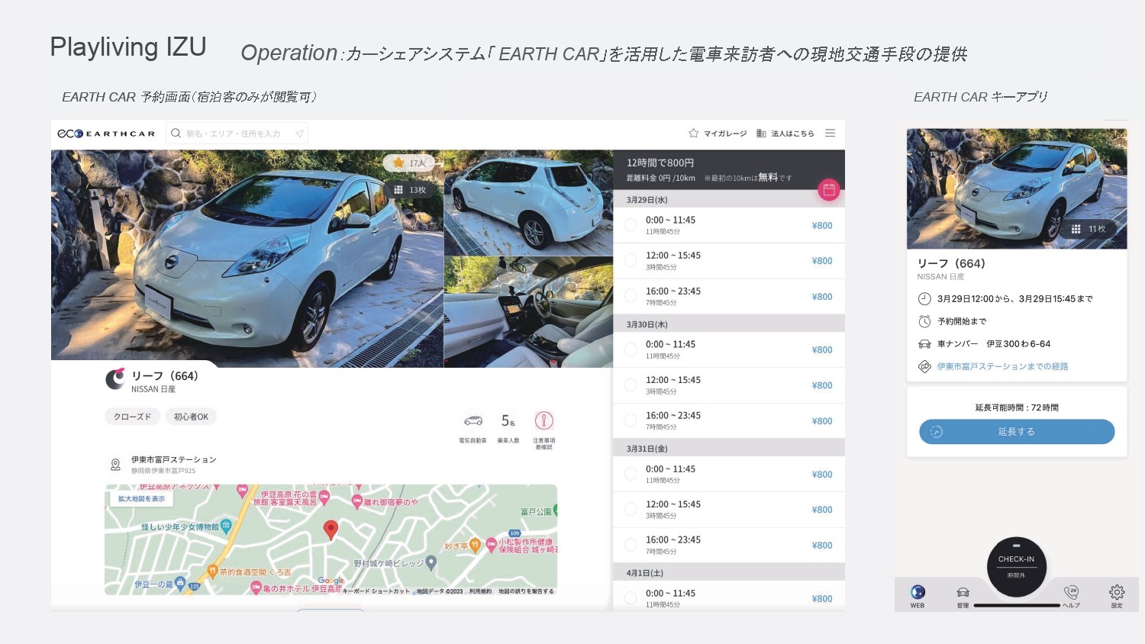Select 3月31日 0:00~11:45 slot radio

(631, 474)
